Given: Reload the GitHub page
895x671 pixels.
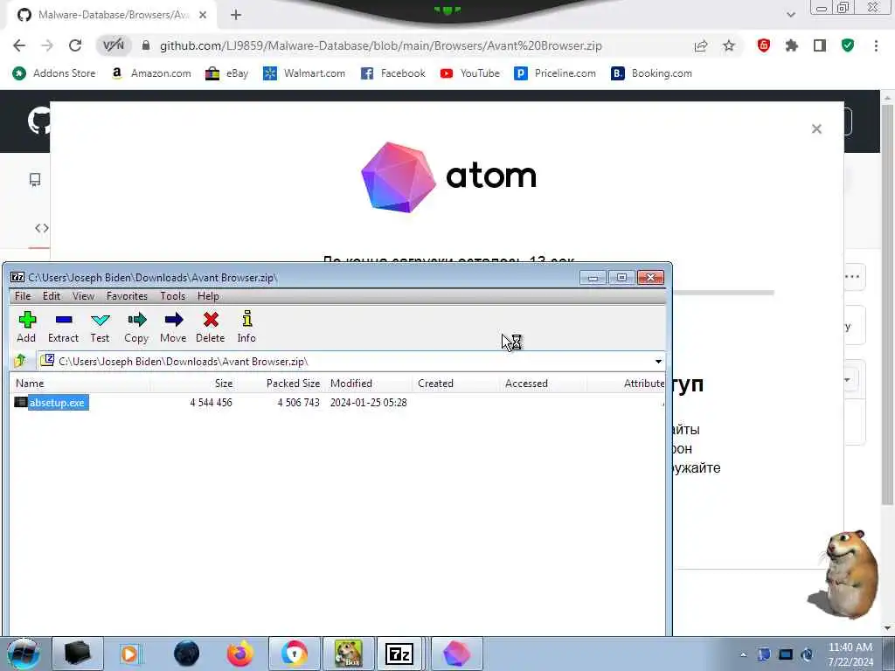Looking at the screenshot, I should pyautogui.click(x=75, y=45).
